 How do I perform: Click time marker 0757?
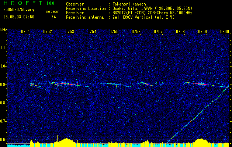click(158, 31)
